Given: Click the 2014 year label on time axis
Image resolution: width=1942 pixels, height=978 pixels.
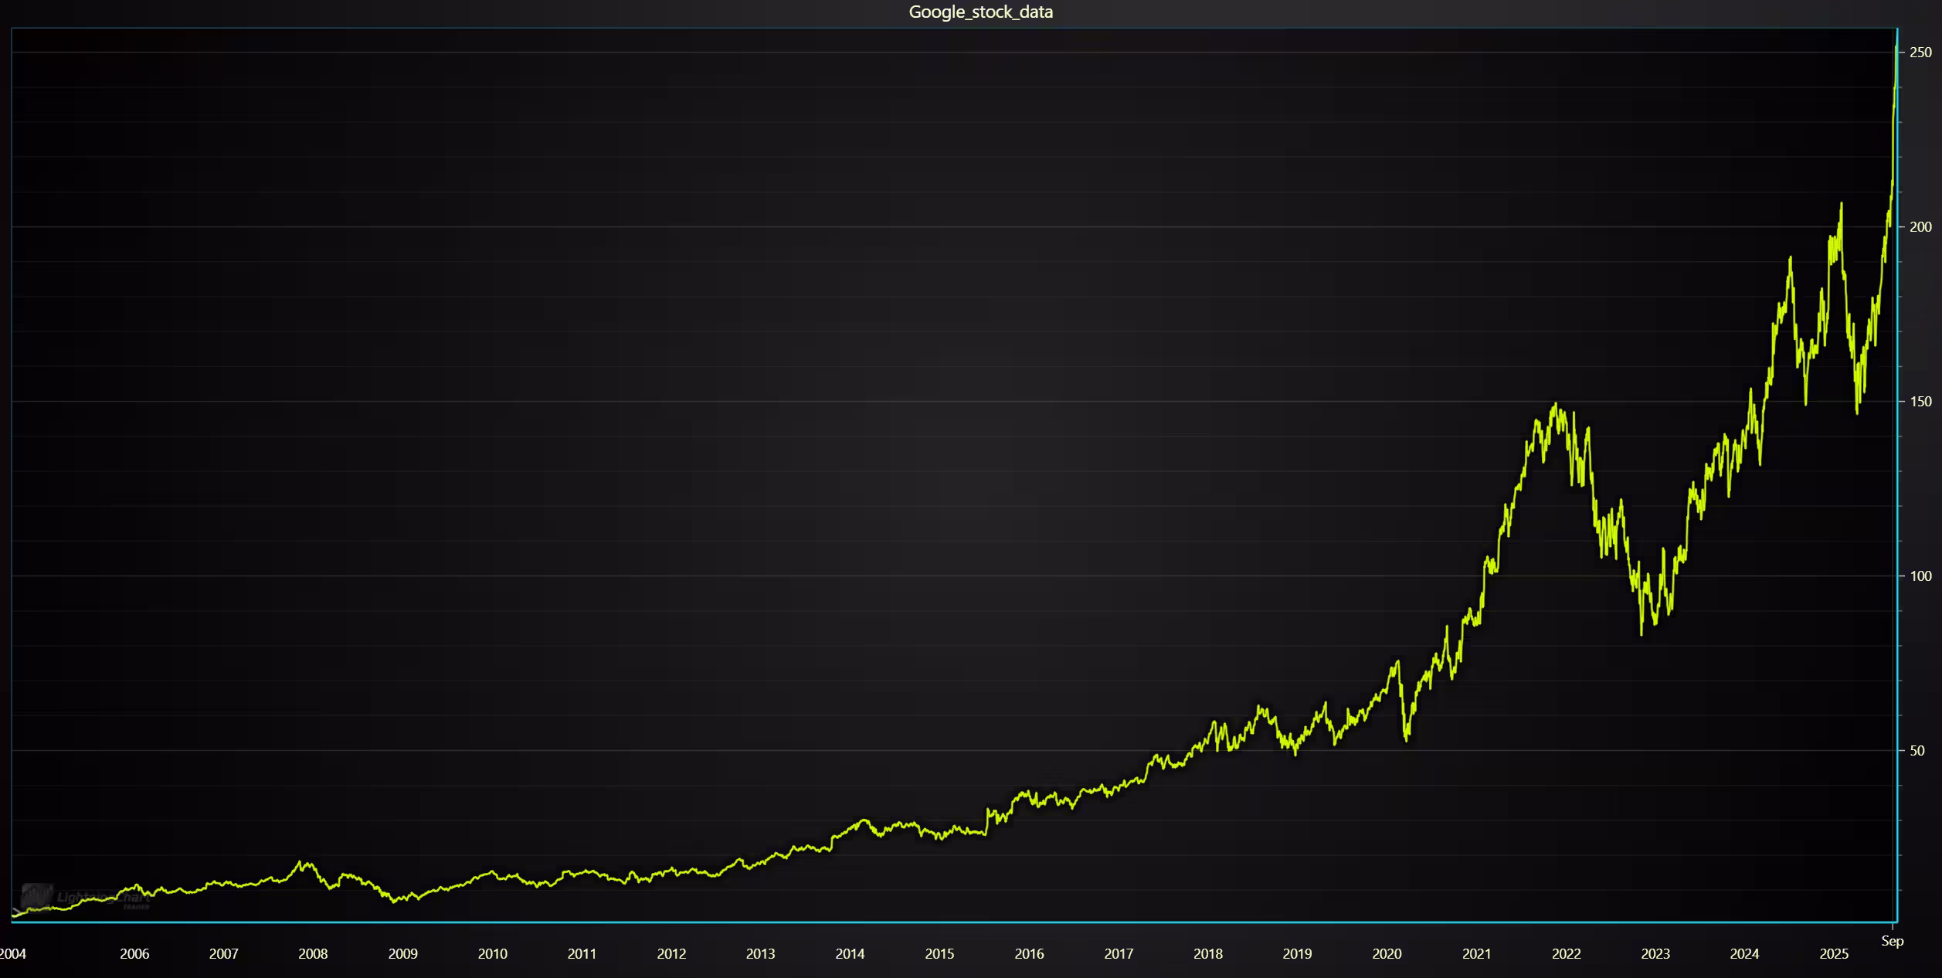Looking at the screenshot, I should pos(850,954).
